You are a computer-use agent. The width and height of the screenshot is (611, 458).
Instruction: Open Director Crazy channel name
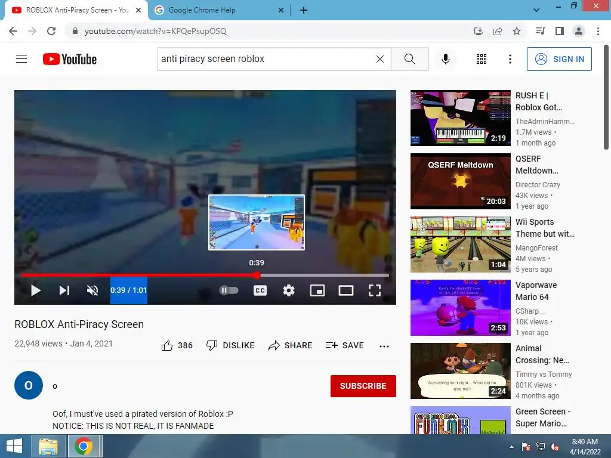coord(538,185)
